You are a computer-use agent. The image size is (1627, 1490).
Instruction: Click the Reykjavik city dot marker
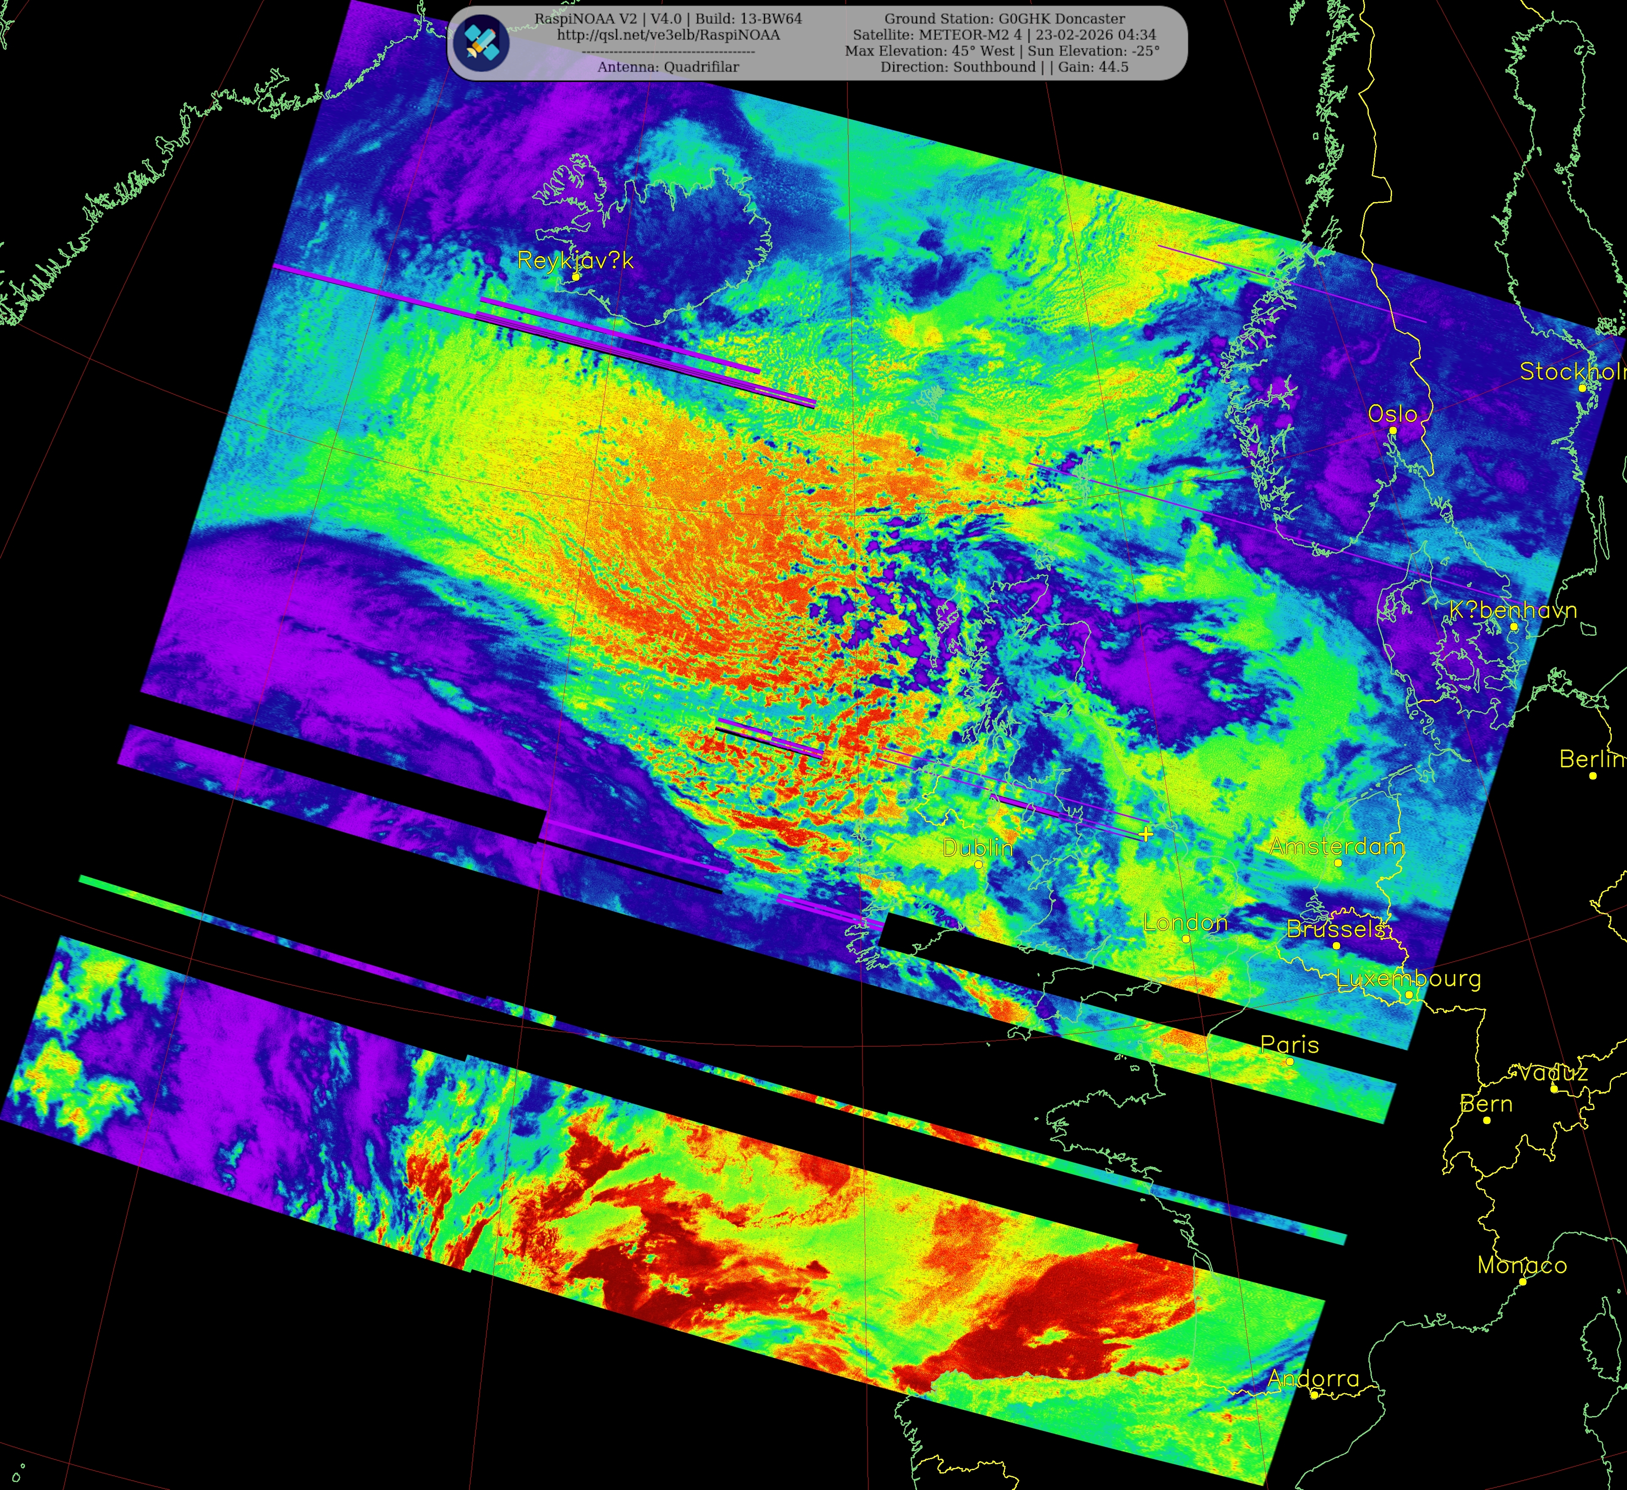click(x=576, y=277)
